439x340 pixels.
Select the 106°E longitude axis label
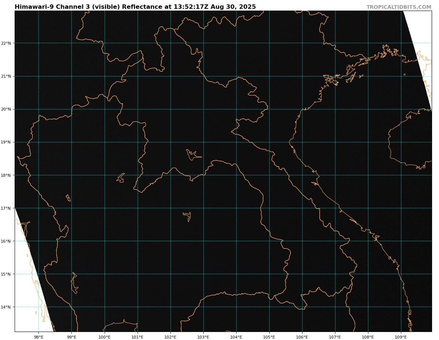pos(302,337)
